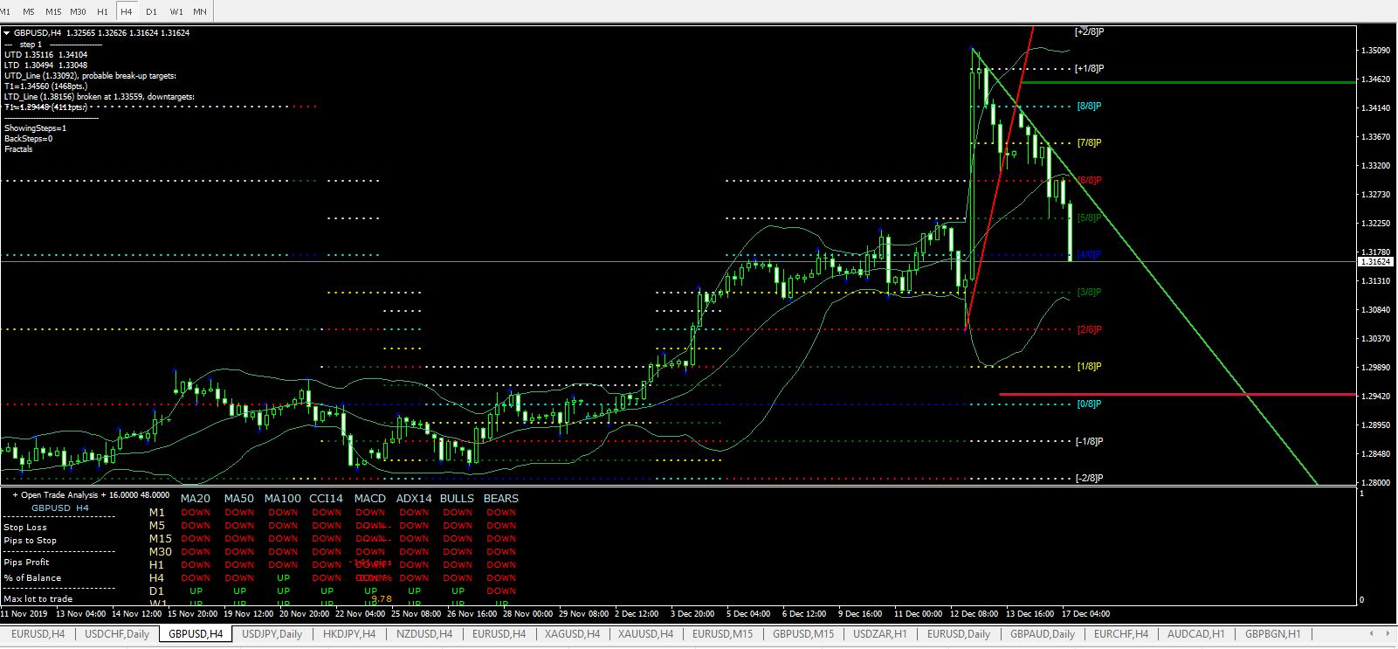Click CCI14 column header in indicator panel
The image size is (1398, 649).
pyautogui.click(x=326, y=499)
